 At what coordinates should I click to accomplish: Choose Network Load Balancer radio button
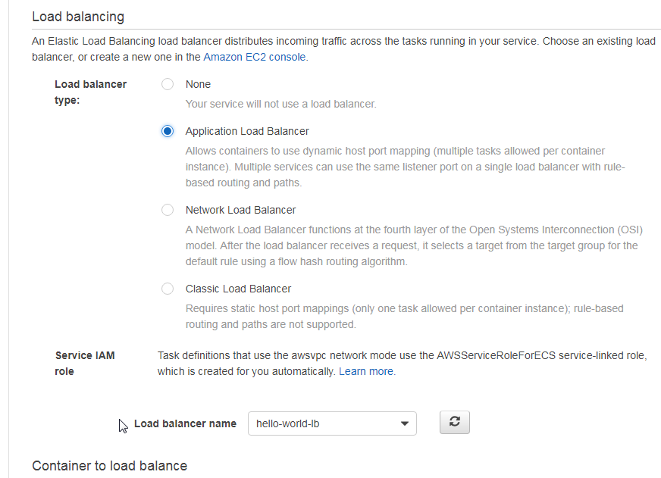point(168,210)
